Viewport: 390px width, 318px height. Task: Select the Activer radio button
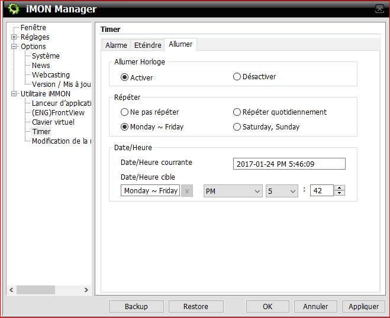[124, 77]
